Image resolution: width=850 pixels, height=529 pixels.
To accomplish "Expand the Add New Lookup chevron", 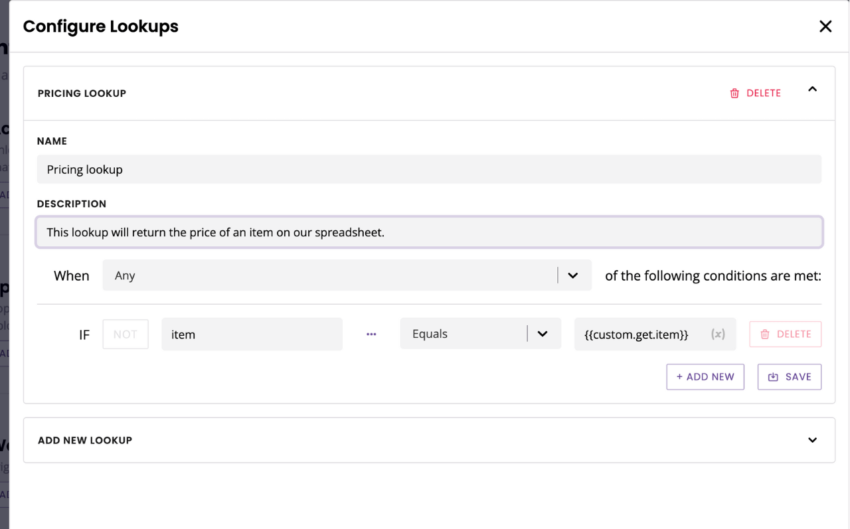I will [x=812, y=440].
